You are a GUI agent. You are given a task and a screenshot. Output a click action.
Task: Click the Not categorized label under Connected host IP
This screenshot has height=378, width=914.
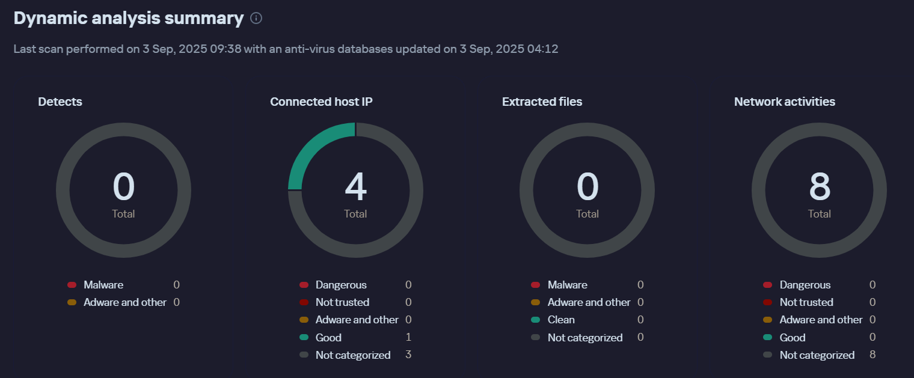(x=353, y=355)
